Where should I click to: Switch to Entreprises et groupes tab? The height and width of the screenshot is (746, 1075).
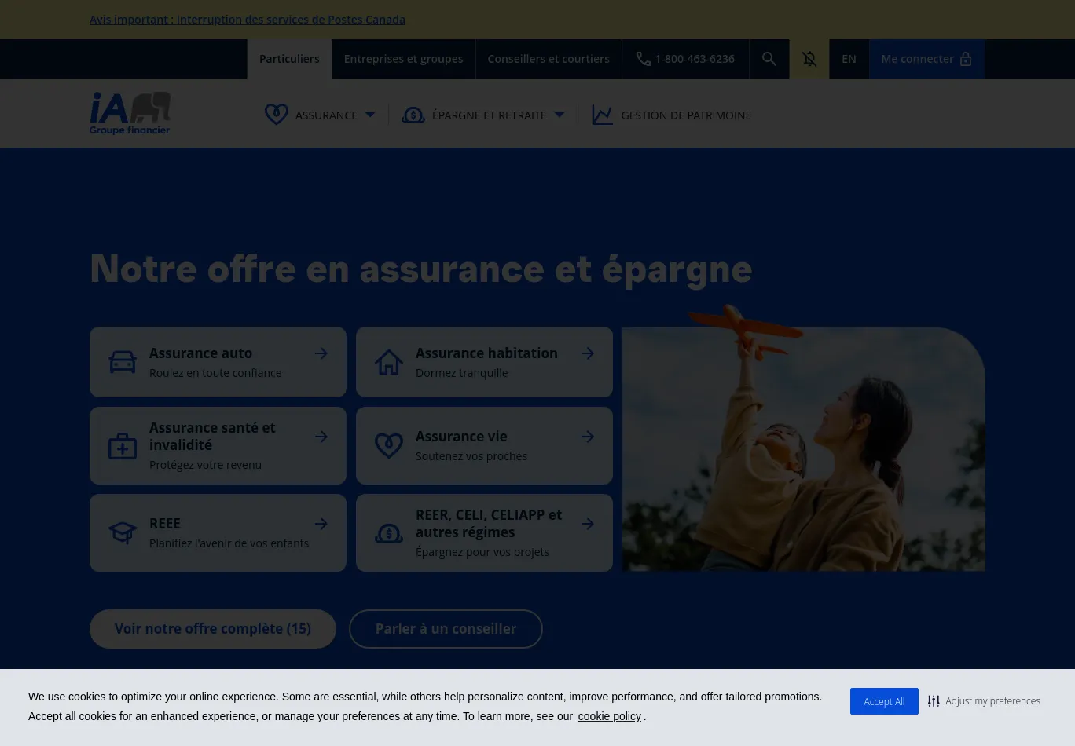point(403,59)
